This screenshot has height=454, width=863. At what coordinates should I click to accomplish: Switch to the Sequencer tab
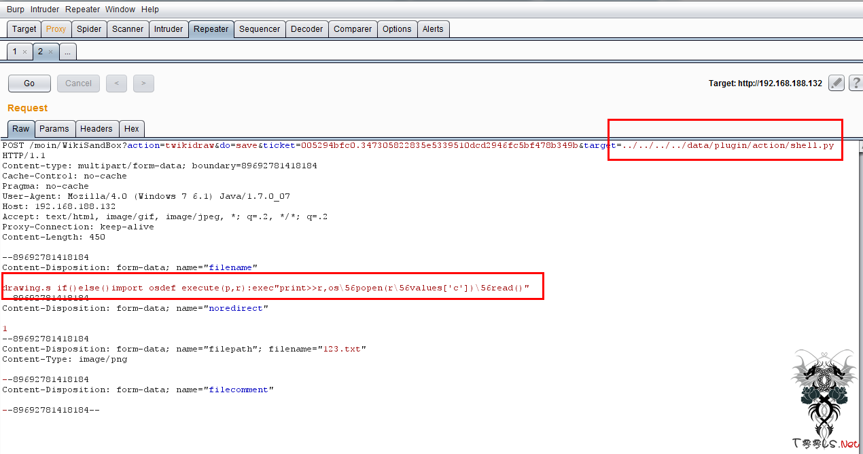tap(260, 29)
